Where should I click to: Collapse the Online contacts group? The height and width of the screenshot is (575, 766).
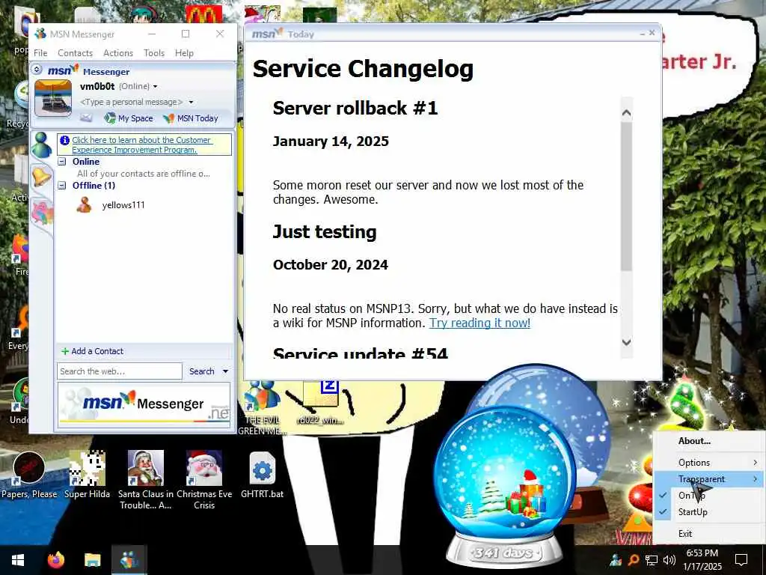click(62, 162)
